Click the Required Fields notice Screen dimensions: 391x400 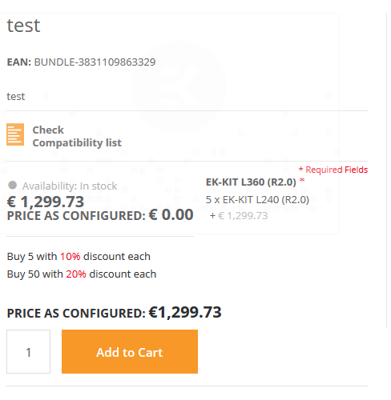point(333,170)
